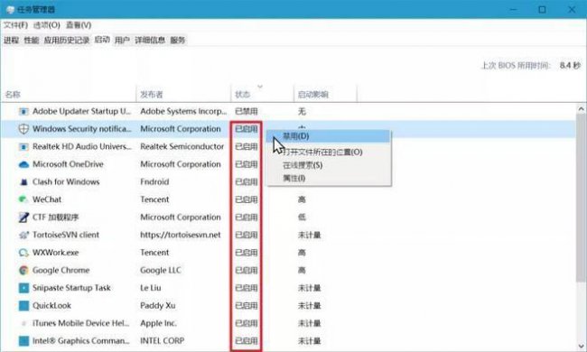Click the Realtek HD Audio icon
This screenshot has width=587, height=352.
pos(23,146)
